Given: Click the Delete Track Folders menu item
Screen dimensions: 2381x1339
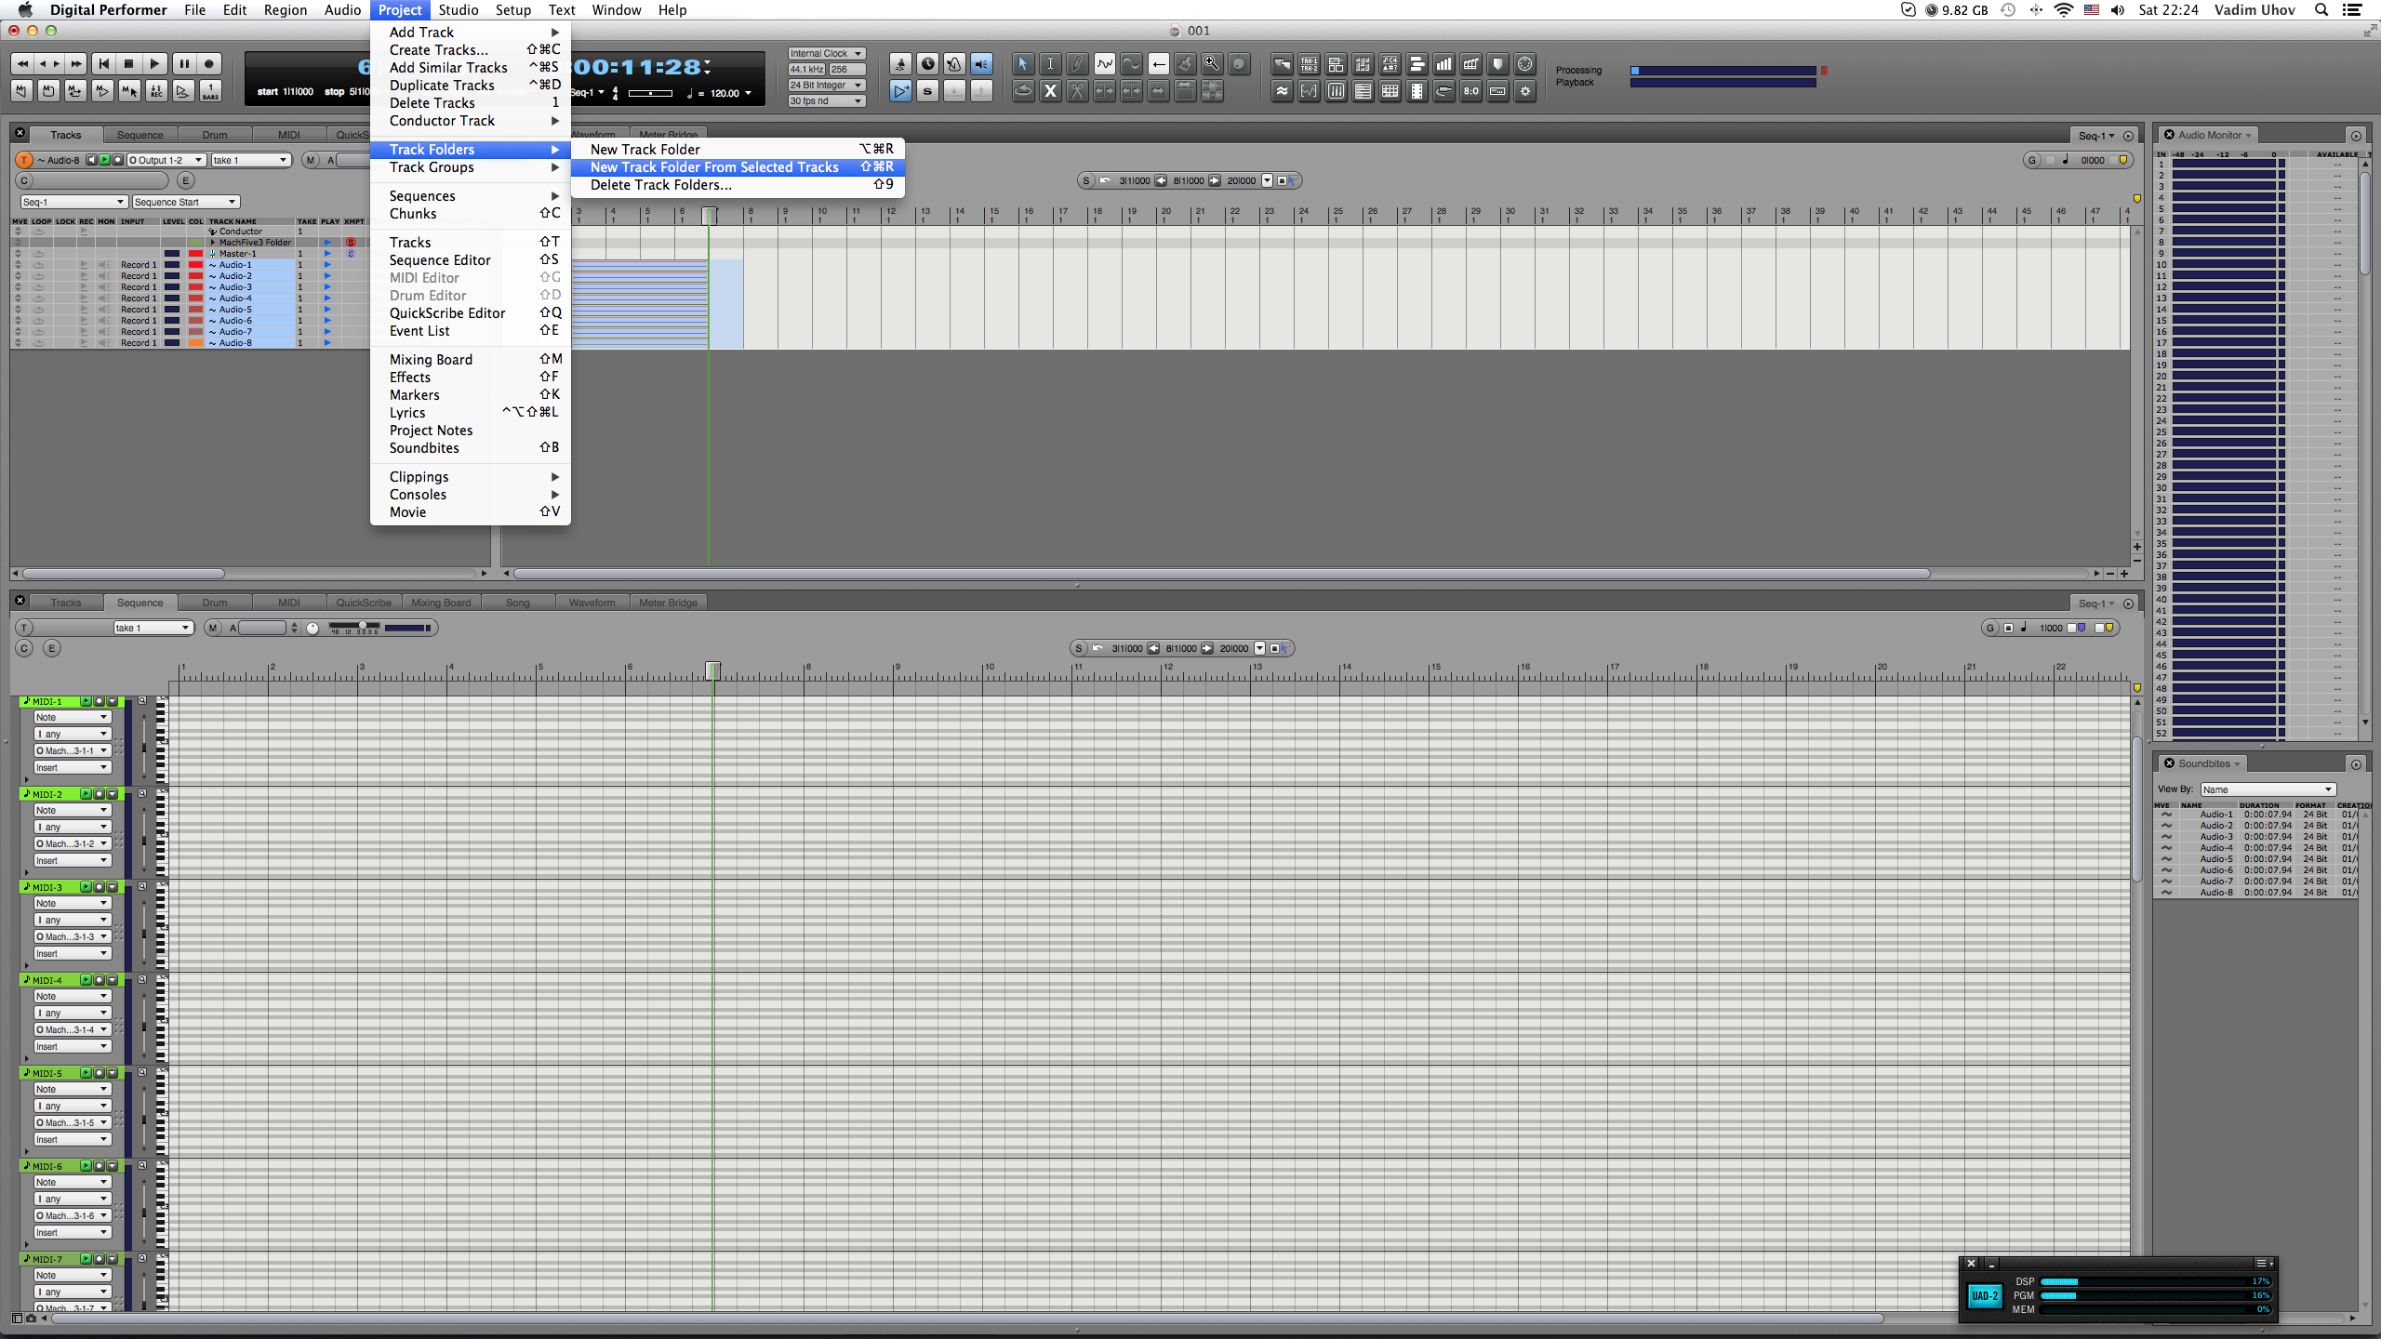Looking at the screenshot, I should click(x=660, y=185).
